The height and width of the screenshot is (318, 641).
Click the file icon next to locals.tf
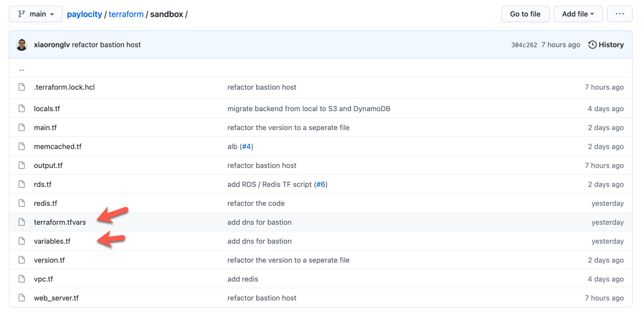[x=22, y=108]
